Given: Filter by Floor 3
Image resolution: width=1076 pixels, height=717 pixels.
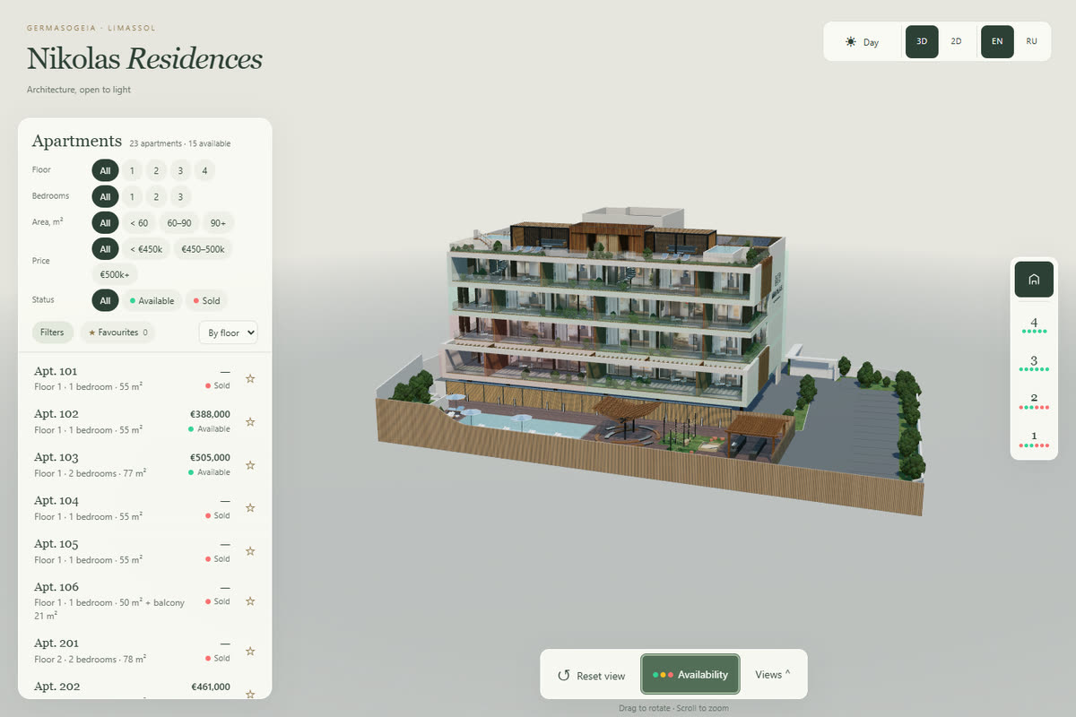Looking at the screenshot, I should [x=180, y=170].
